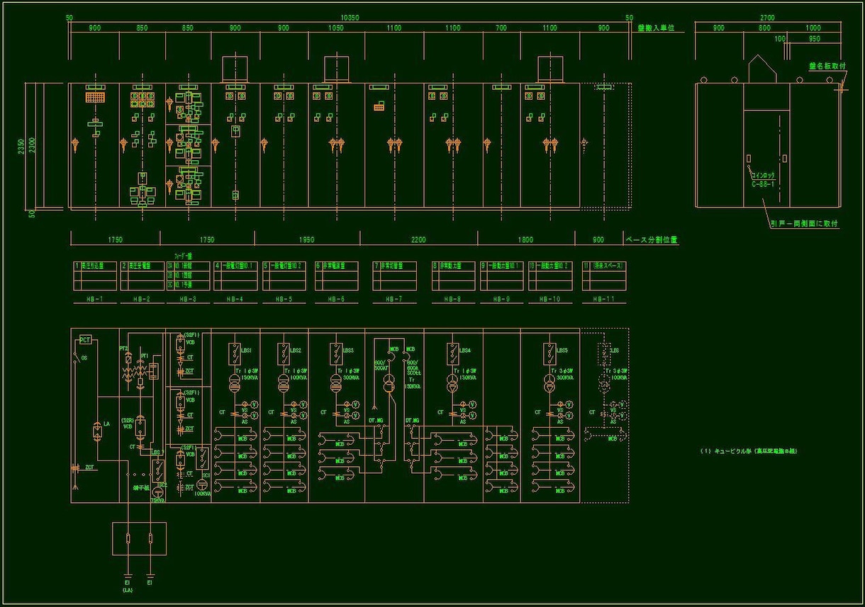Image resolution: width=865 pixels, height=607 pixels.
Task: Click the HB-4 panel label
Action: (235, 300)
